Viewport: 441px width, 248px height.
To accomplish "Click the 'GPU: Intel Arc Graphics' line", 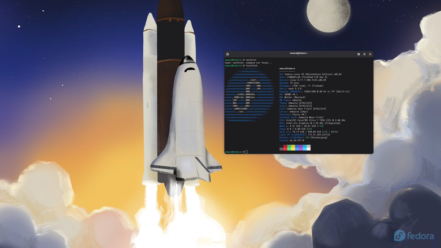I will coord(311,123).
